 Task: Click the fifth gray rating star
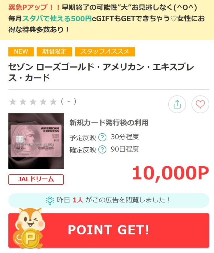tap(53, 102)
